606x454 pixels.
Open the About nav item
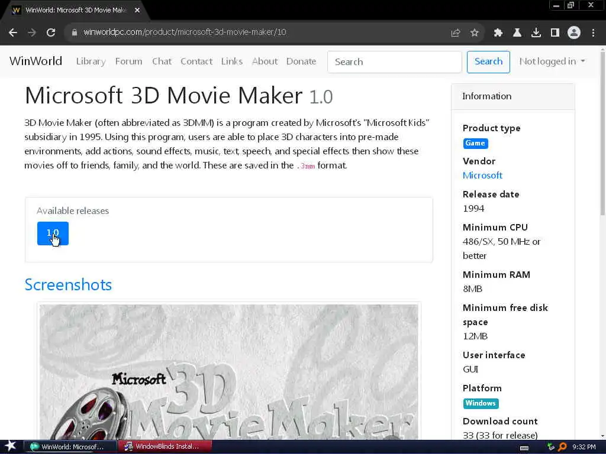coord(265,61)
